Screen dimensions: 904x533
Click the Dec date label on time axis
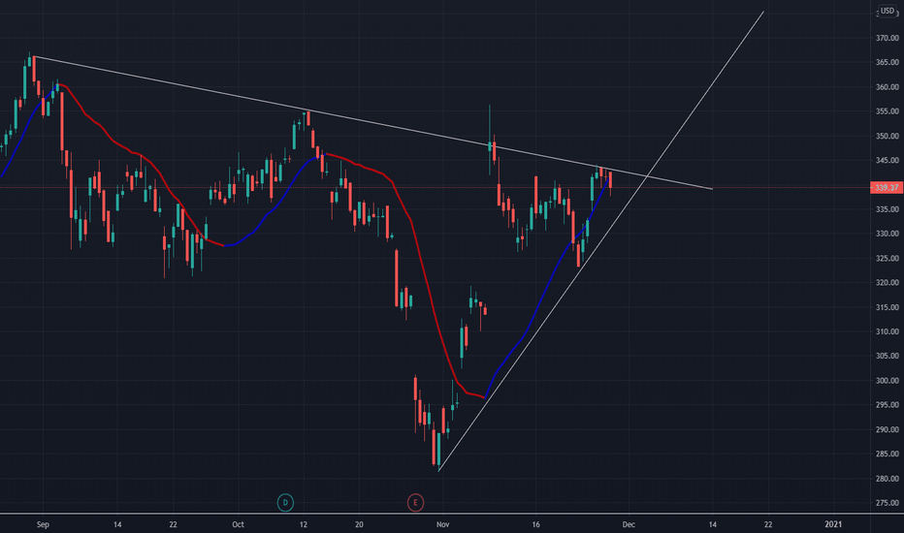(629, 524)
